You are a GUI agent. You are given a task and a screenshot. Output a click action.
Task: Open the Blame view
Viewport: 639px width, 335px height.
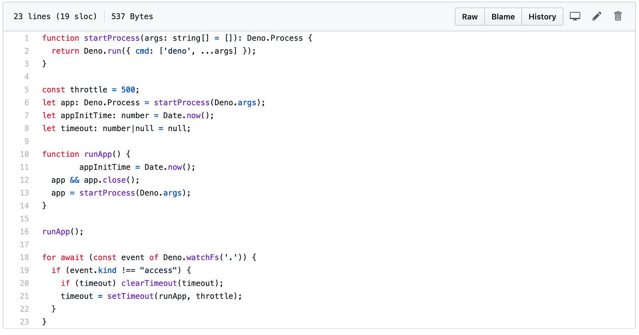pyautogui.click(x=503, y=16)
